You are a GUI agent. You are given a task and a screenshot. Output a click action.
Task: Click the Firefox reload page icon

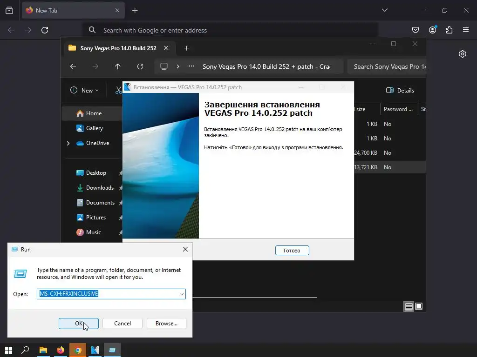(45, 30)
